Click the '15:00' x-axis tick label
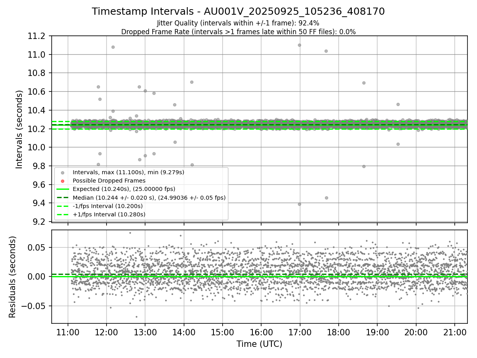 pos(223,332)
